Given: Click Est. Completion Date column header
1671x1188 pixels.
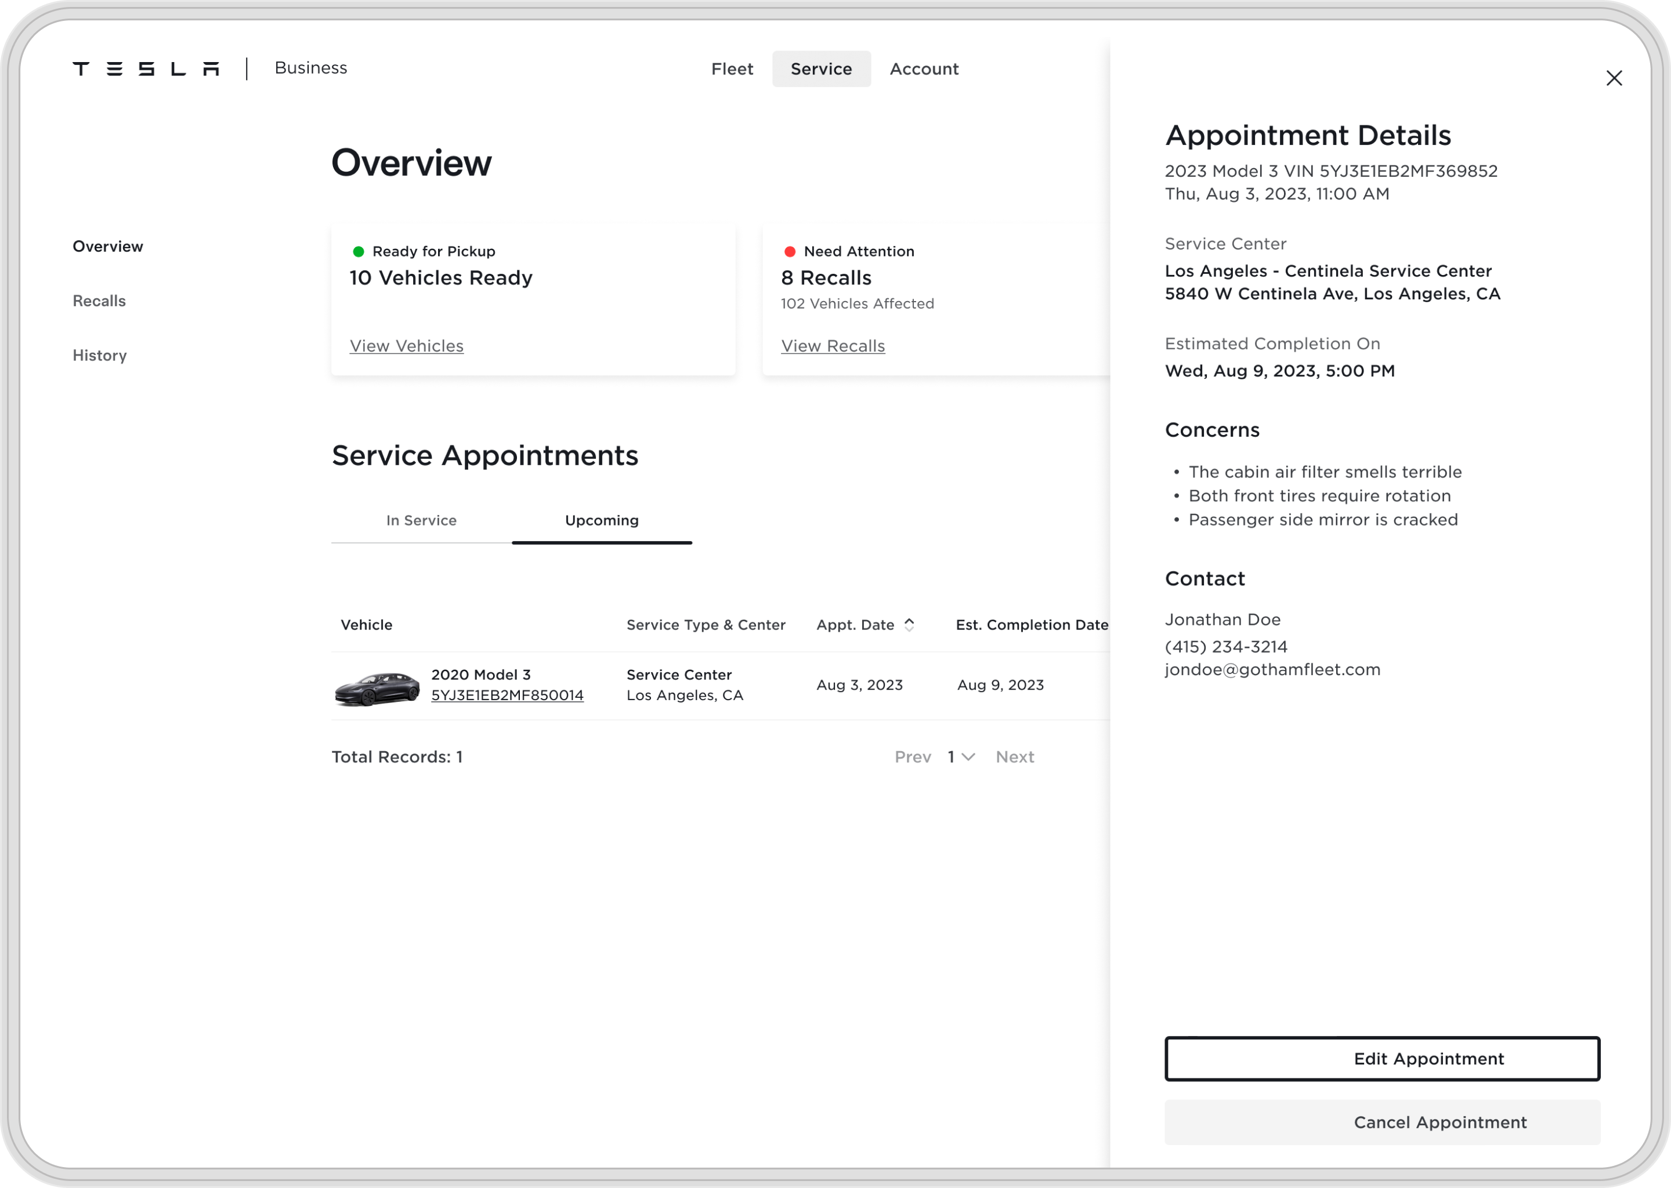Looking at the screenshot, I should coord(1032,625).
